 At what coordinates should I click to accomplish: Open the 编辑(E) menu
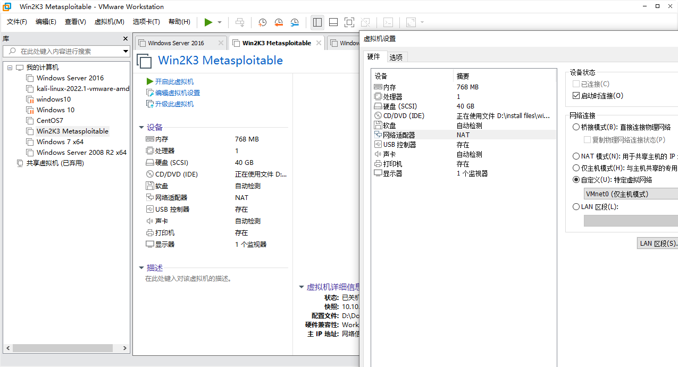(46, 22)
